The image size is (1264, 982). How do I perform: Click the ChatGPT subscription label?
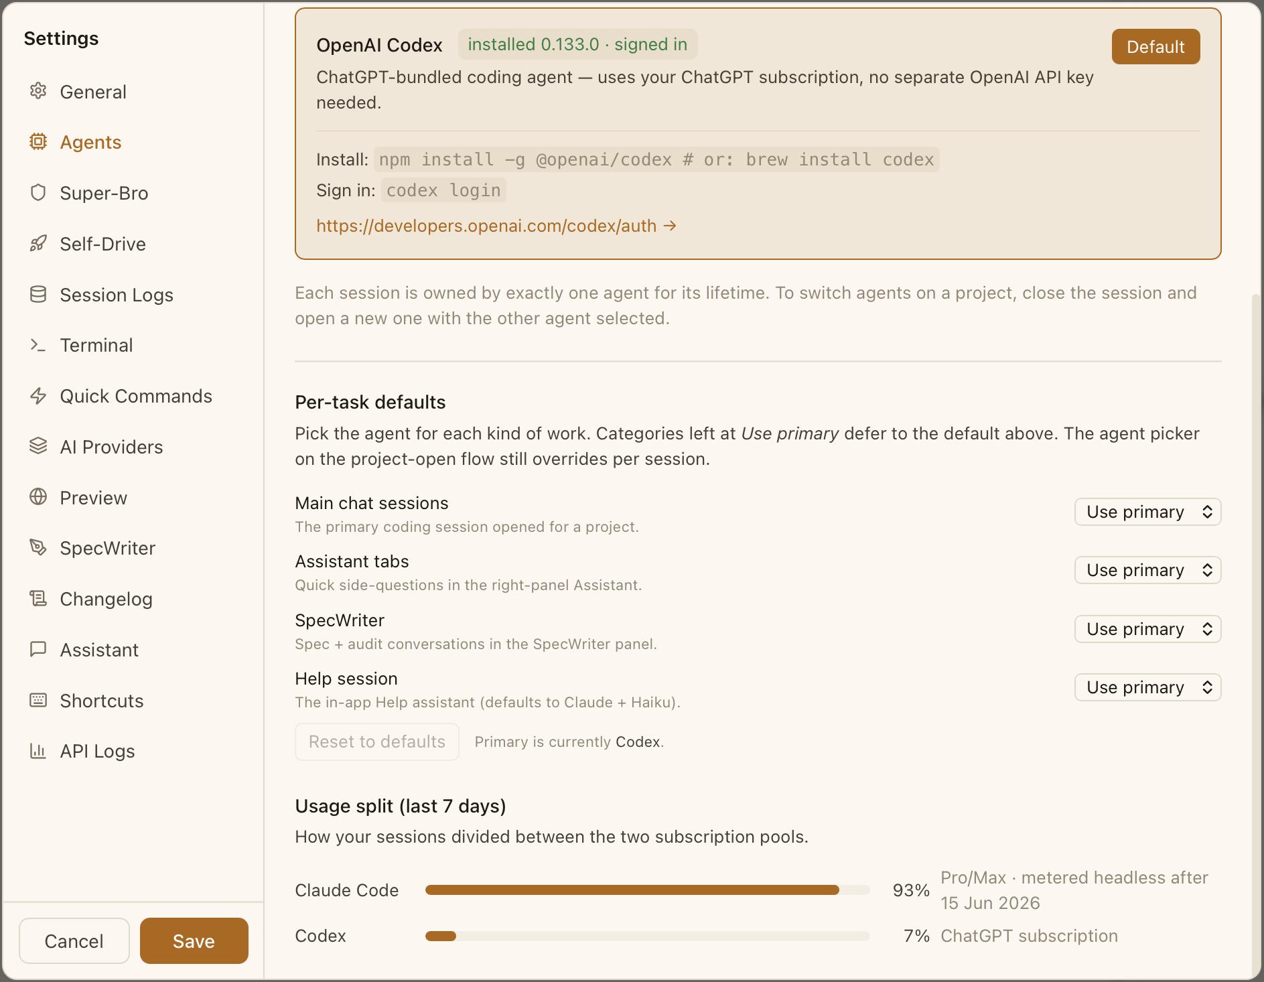pos(1029,936)
